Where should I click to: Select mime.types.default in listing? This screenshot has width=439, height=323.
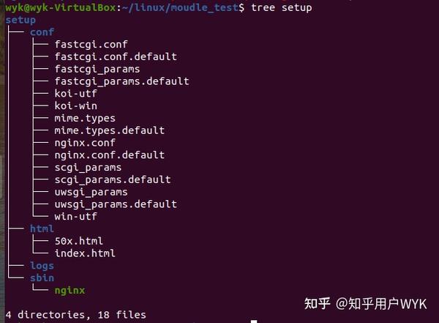pyautogui.click(x=110, y=130)
